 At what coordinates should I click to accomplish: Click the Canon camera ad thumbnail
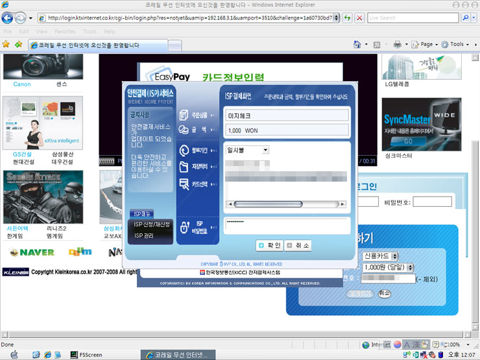(43, 67)
